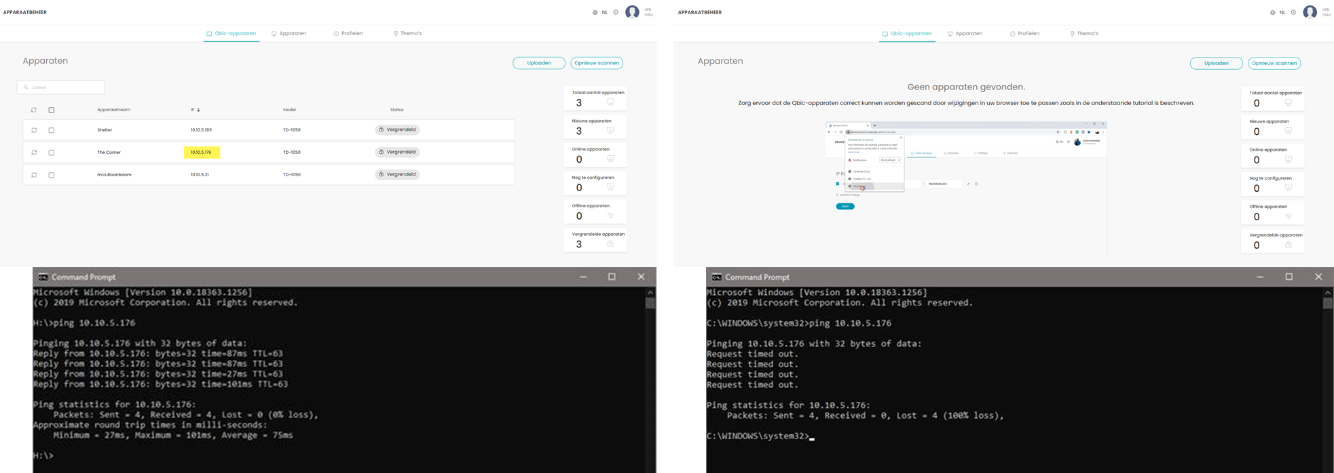The height and width of the screenshot is (473, 1334).
Task: Click the refresh icon in The Corner row
Action: 34,152
